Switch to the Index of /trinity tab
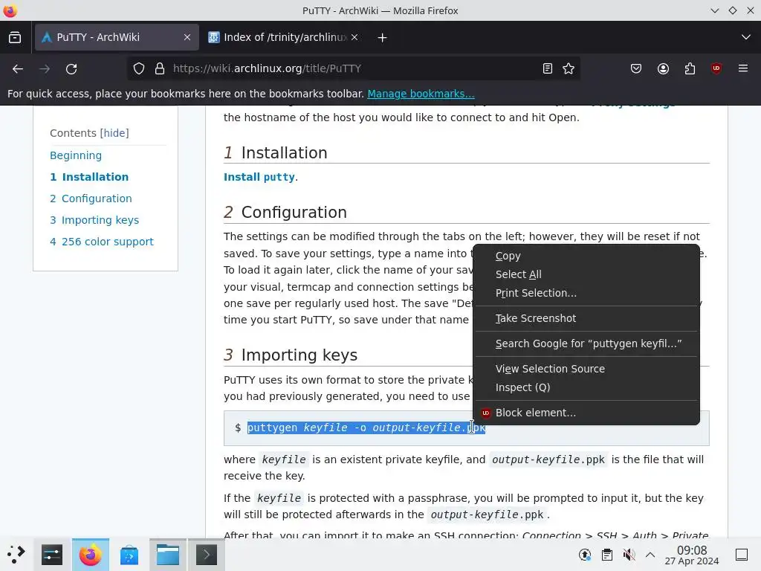 tap(283, 37)
